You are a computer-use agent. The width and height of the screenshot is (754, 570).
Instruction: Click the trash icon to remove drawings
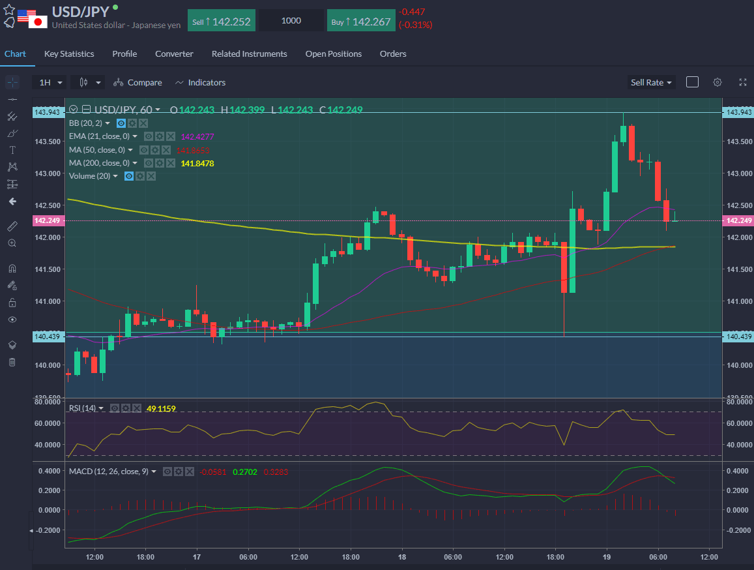point(12,362)
